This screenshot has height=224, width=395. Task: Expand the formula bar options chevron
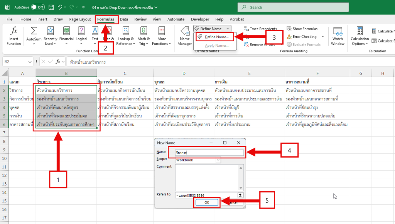(x=63, y=61)
